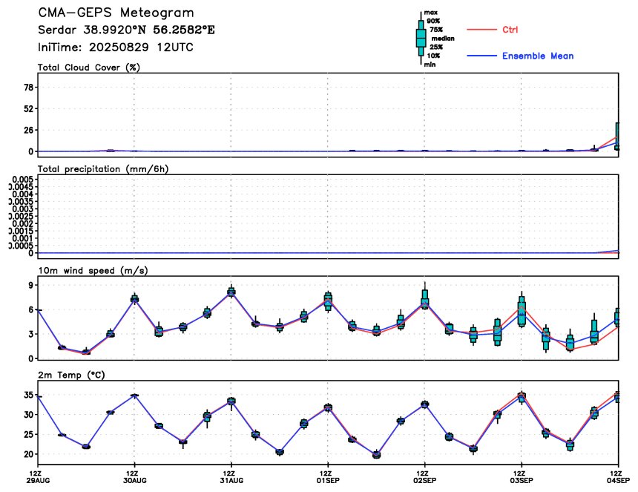
Task: Click the 52 tick on cloud cover axis
Action: click(28, 108)
